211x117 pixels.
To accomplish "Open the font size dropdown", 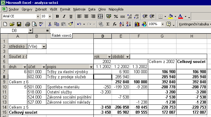I will click(50, 16).
